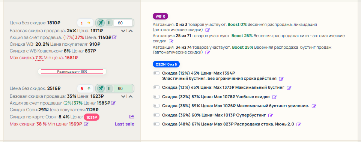Edit the min price 1569₽
This screenshot has height=142, width=361.
(86, 124)
